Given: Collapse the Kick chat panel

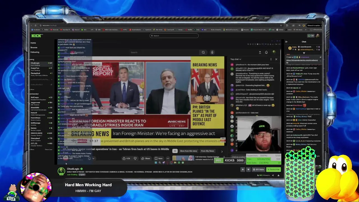Looking at the screenshot, I should pos(286,42).
